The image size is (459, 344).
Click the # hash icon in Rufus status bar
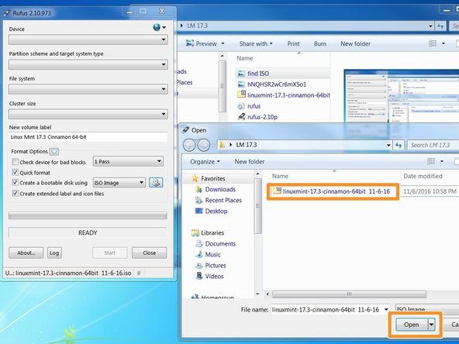pos(139,273)
